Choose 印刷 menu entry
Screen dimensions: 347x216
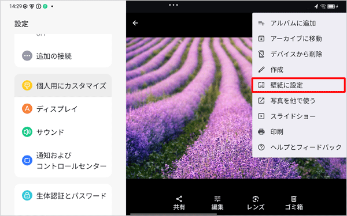coord(300,132)
